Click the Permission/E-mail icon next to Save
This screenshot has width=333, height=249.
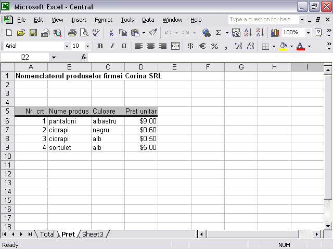pyautogui.click(x=45, y=33)
